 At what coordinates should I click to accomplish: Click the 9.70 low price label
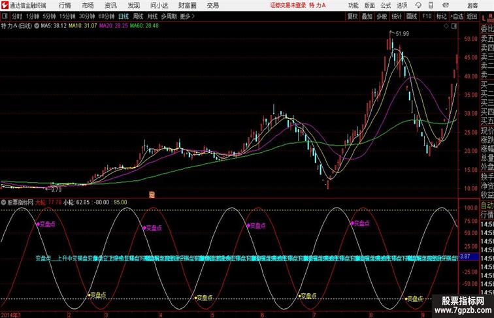point(56,190)
